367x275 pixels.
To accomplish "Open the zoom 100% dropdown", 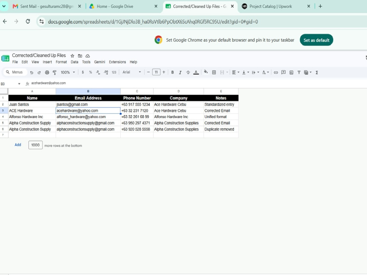I will tap(68, 73).
